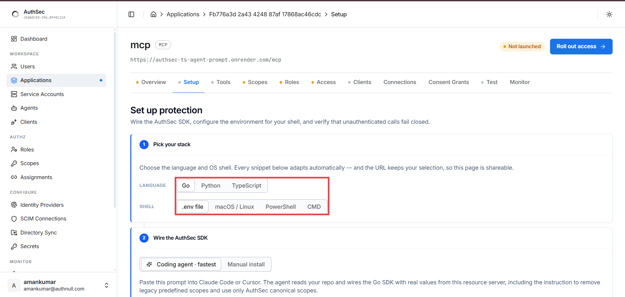Open the Tools tab
625x297 pixels.
[x=221, y=82]
